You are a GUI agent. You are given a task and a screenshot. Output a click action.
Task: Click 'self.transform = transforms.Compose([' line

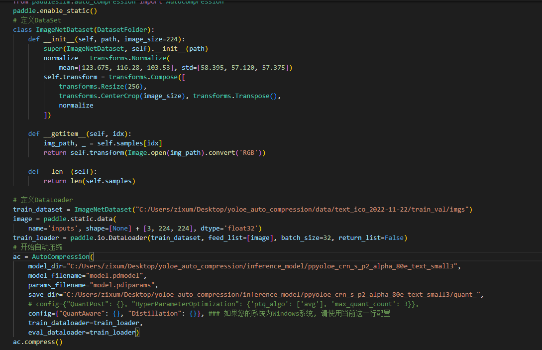(114, 77)
